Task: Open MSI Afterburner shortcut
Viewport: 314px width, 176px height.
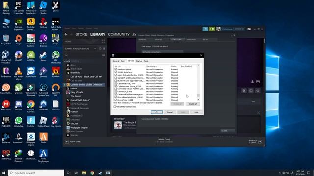Action: pyautogui.click(x=55, y=57)
